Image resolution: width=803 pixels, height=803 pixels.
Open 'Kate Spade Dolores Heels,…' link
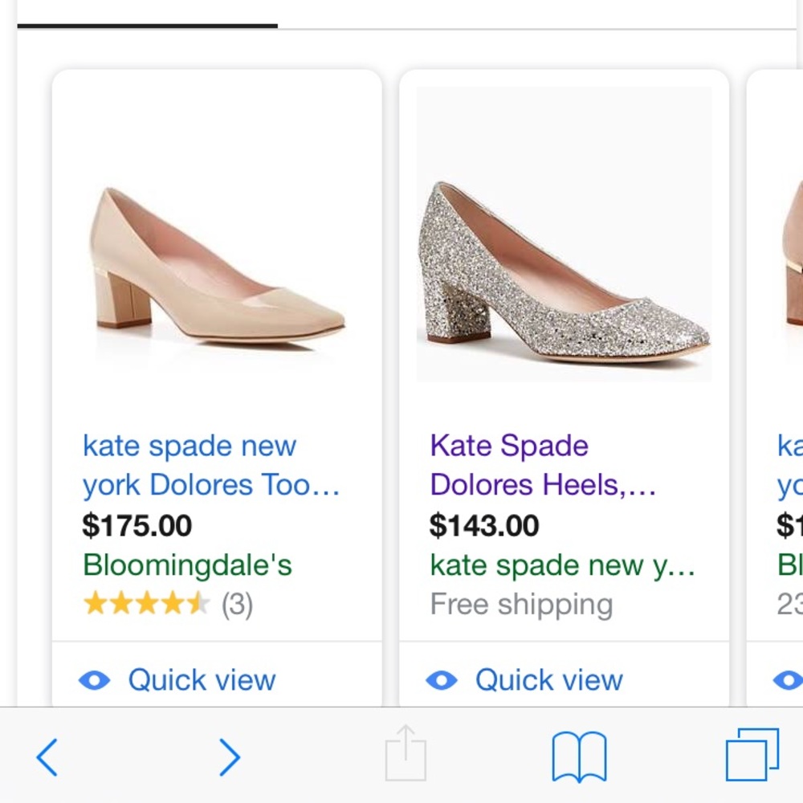point(543,465)
